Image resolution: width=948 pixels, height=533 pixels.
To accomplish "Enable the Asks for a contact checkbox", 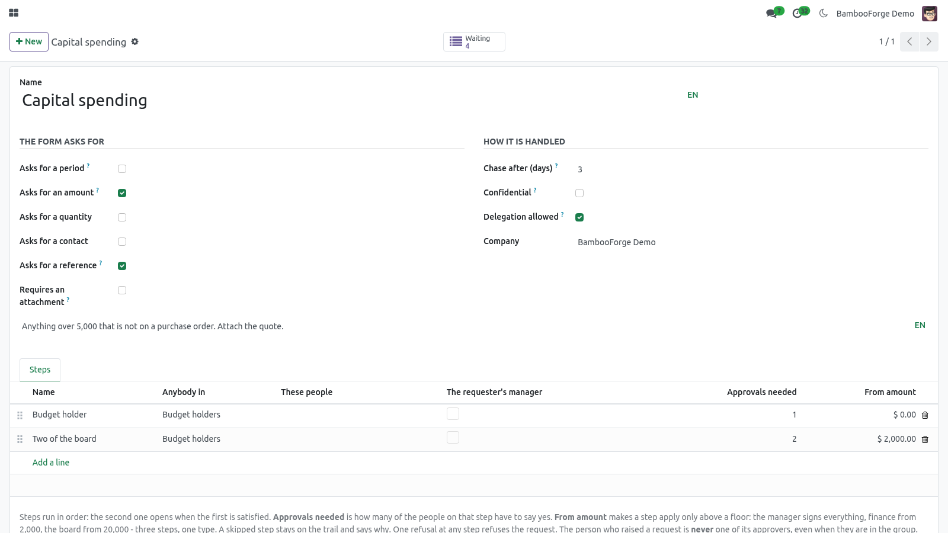I will click(x=122, y=242).
